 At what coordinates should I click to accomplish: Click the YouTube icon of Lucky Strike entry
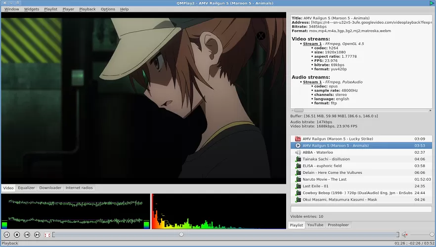click(x=298, y=139)
